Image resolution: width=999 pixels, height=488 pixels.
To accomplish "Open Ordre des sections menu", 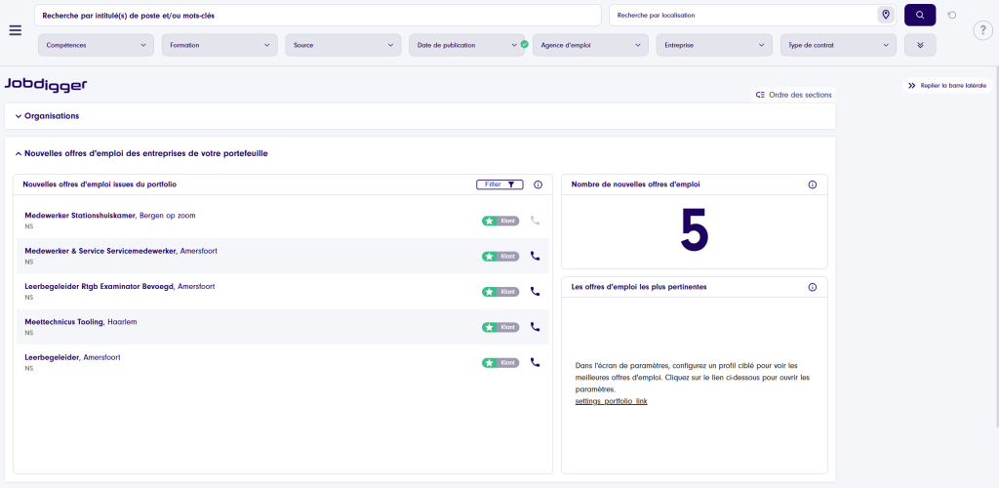I will 793,95.
